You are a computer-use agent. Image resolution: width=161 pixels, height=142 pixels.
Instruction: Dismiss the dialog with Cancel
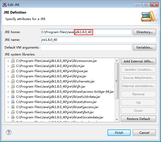click(144, 132)
